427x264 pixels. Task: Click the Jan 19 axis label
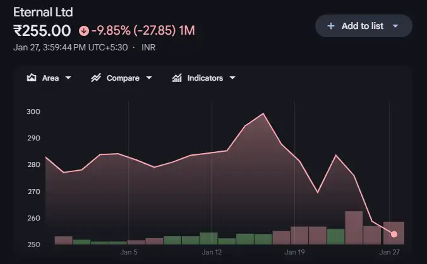[294, 252]
